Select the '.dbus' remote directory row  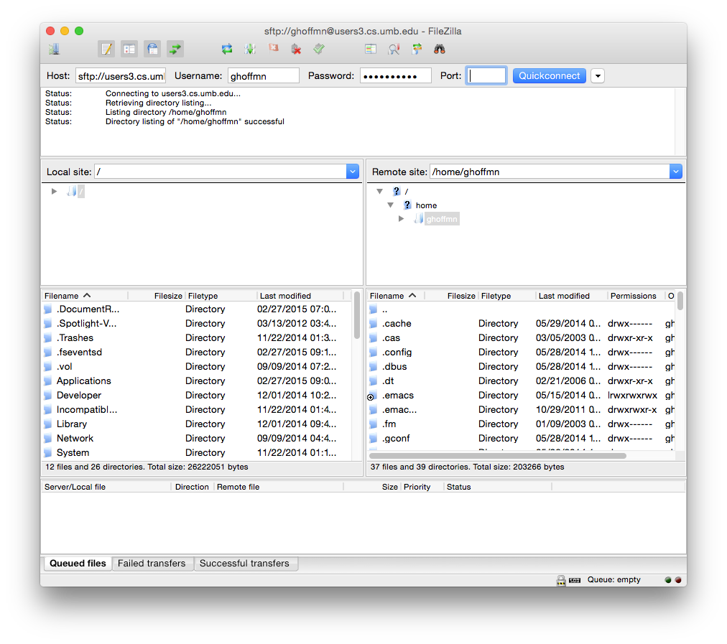(x=522, y=367)
